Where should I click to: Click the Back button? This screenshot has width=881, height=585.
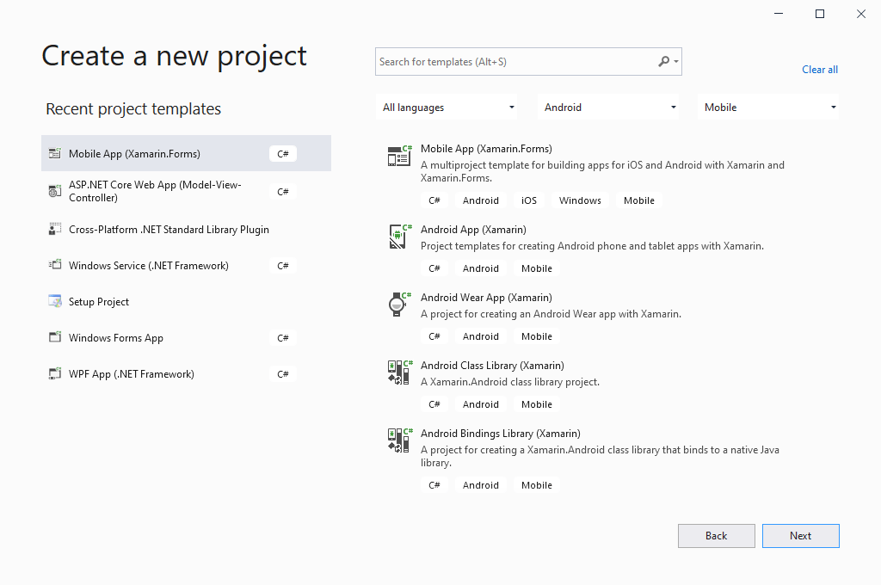point(716,535)
